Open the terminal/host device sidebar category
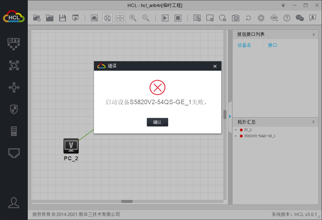This screenshot has height=220, width=322. (14, 131)
